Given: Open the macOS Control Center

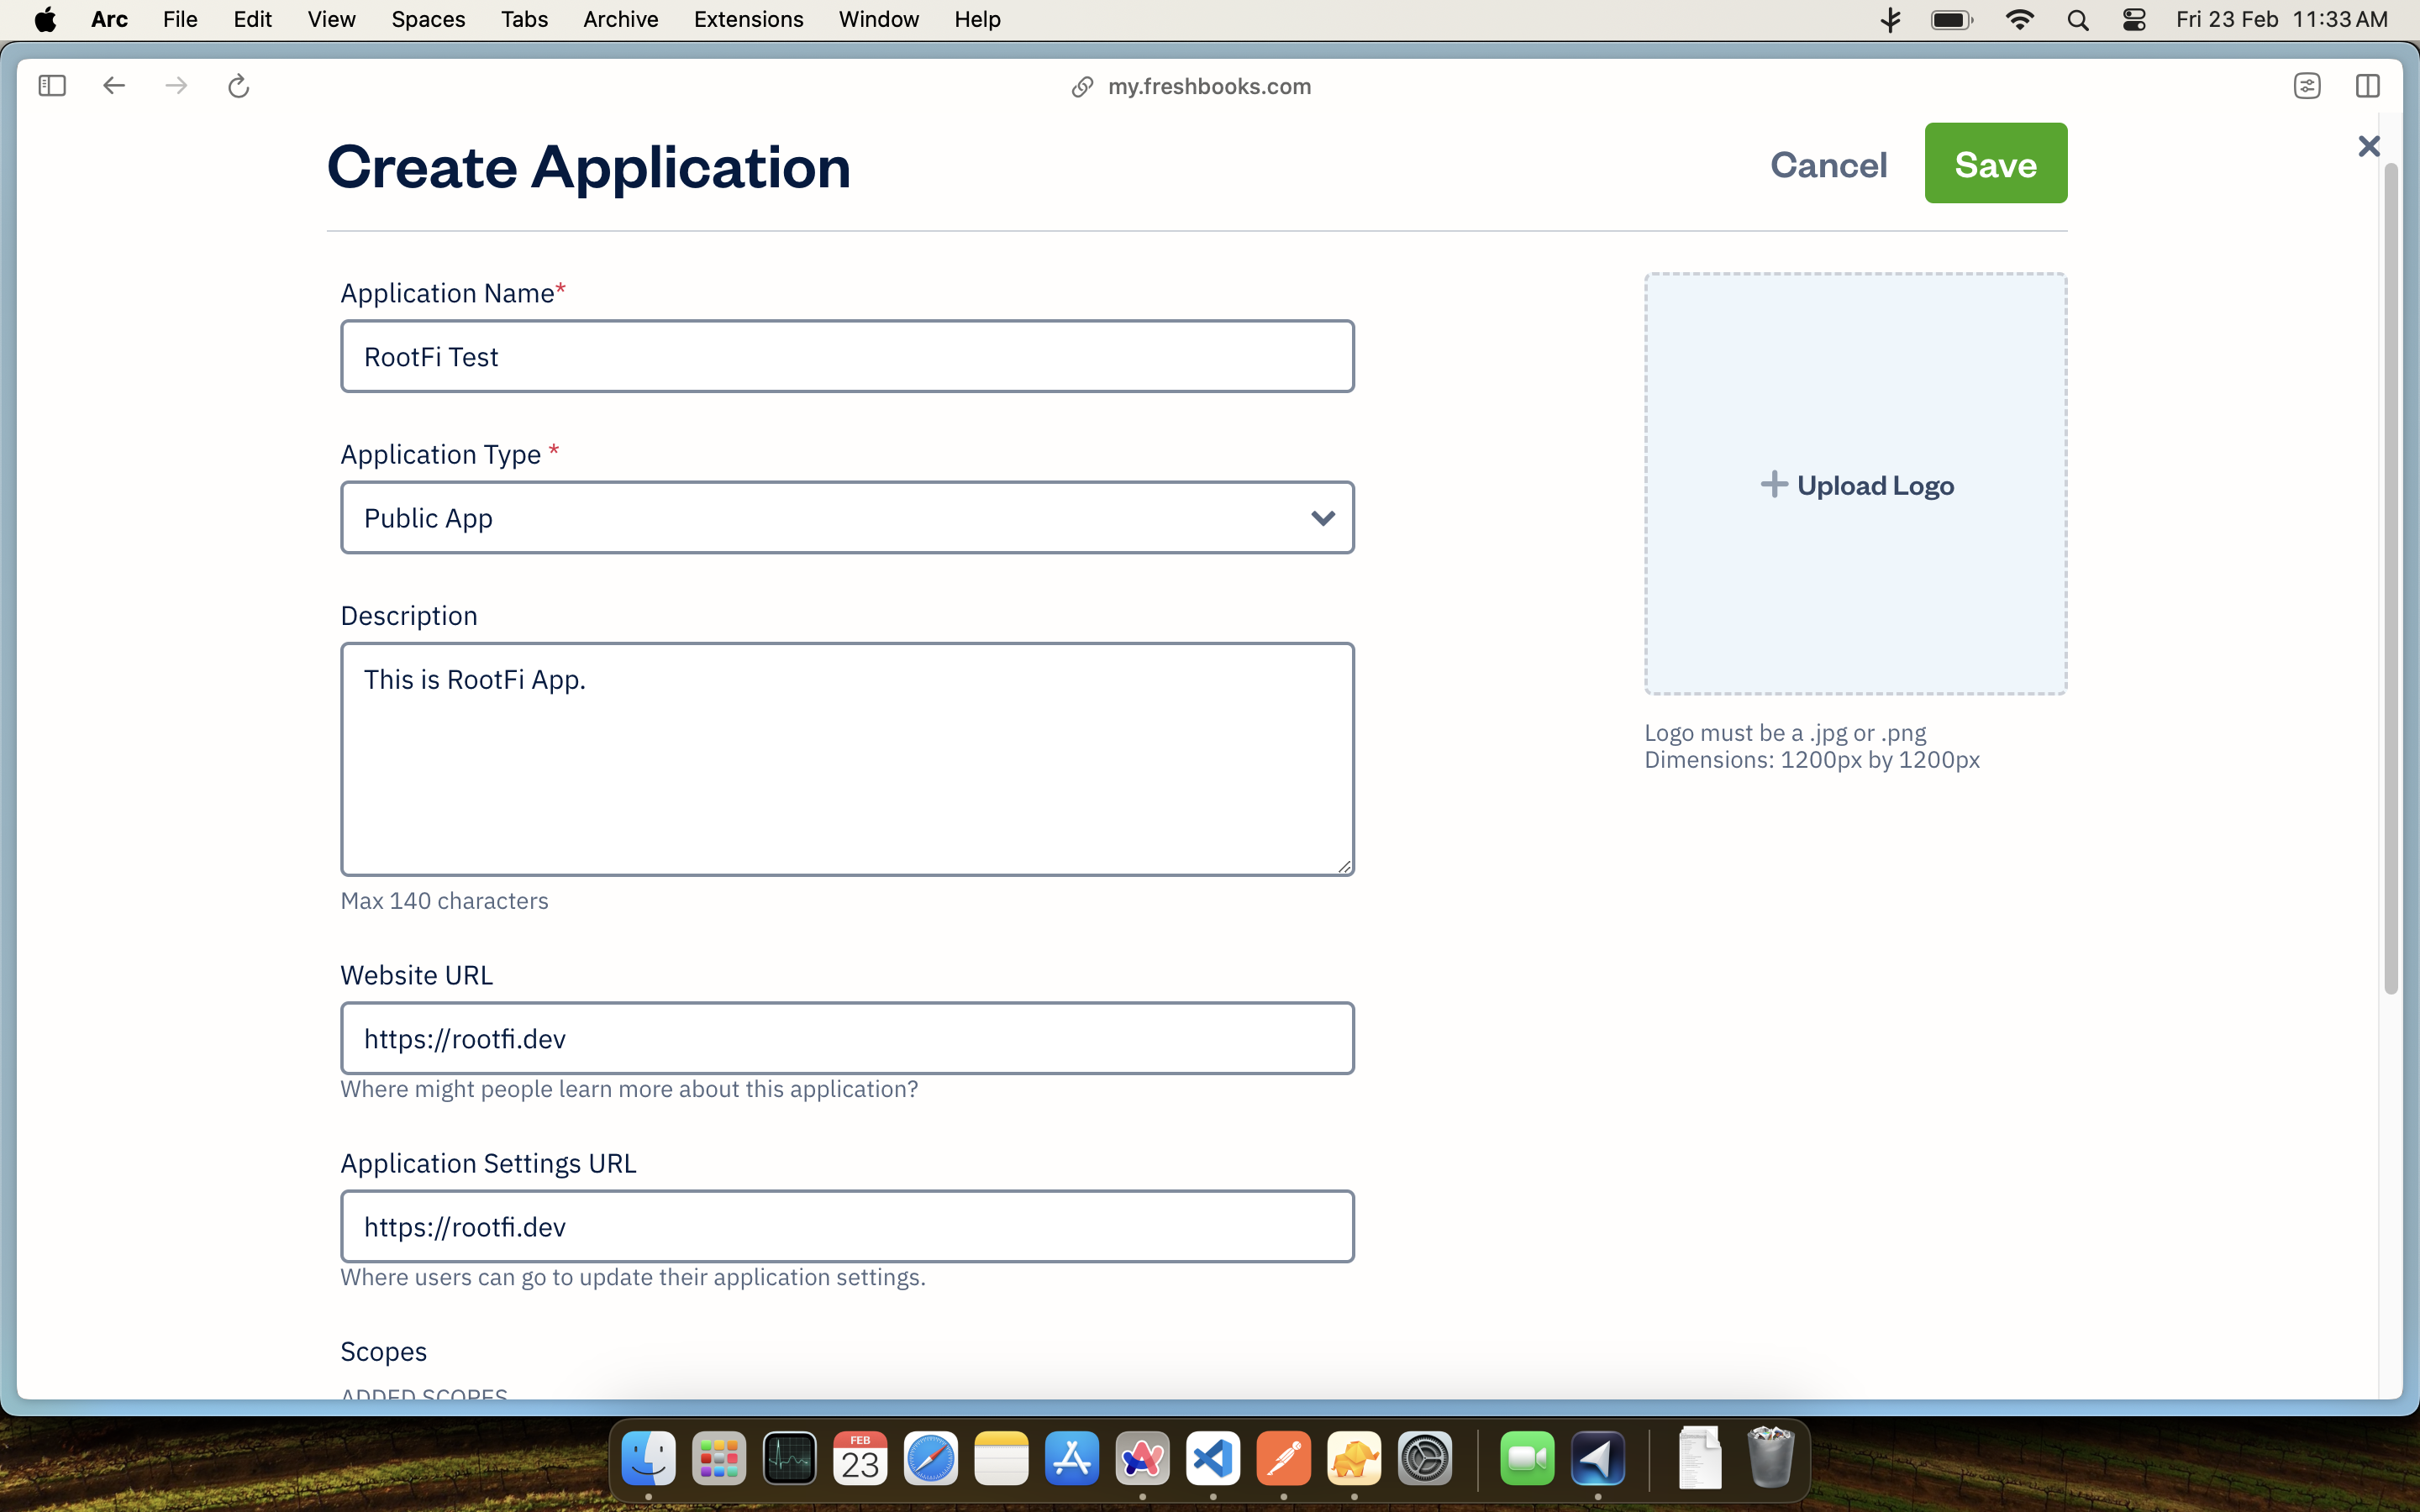Looking at the screenshot, I should (x=2133, y=20).
